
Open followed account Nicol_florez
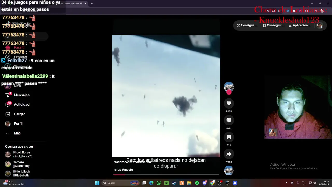(x=19, y=155)
